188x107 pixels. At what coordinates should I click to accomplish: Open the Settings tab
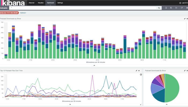point(60,3)
